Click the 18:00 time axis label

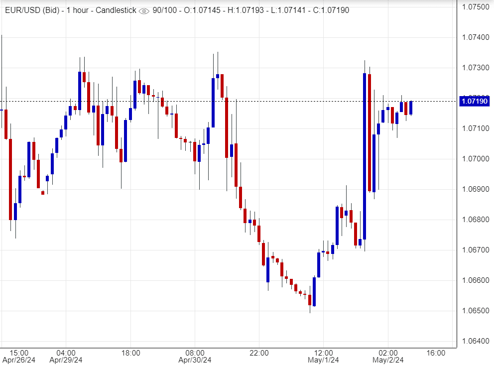tap(130, 353)
